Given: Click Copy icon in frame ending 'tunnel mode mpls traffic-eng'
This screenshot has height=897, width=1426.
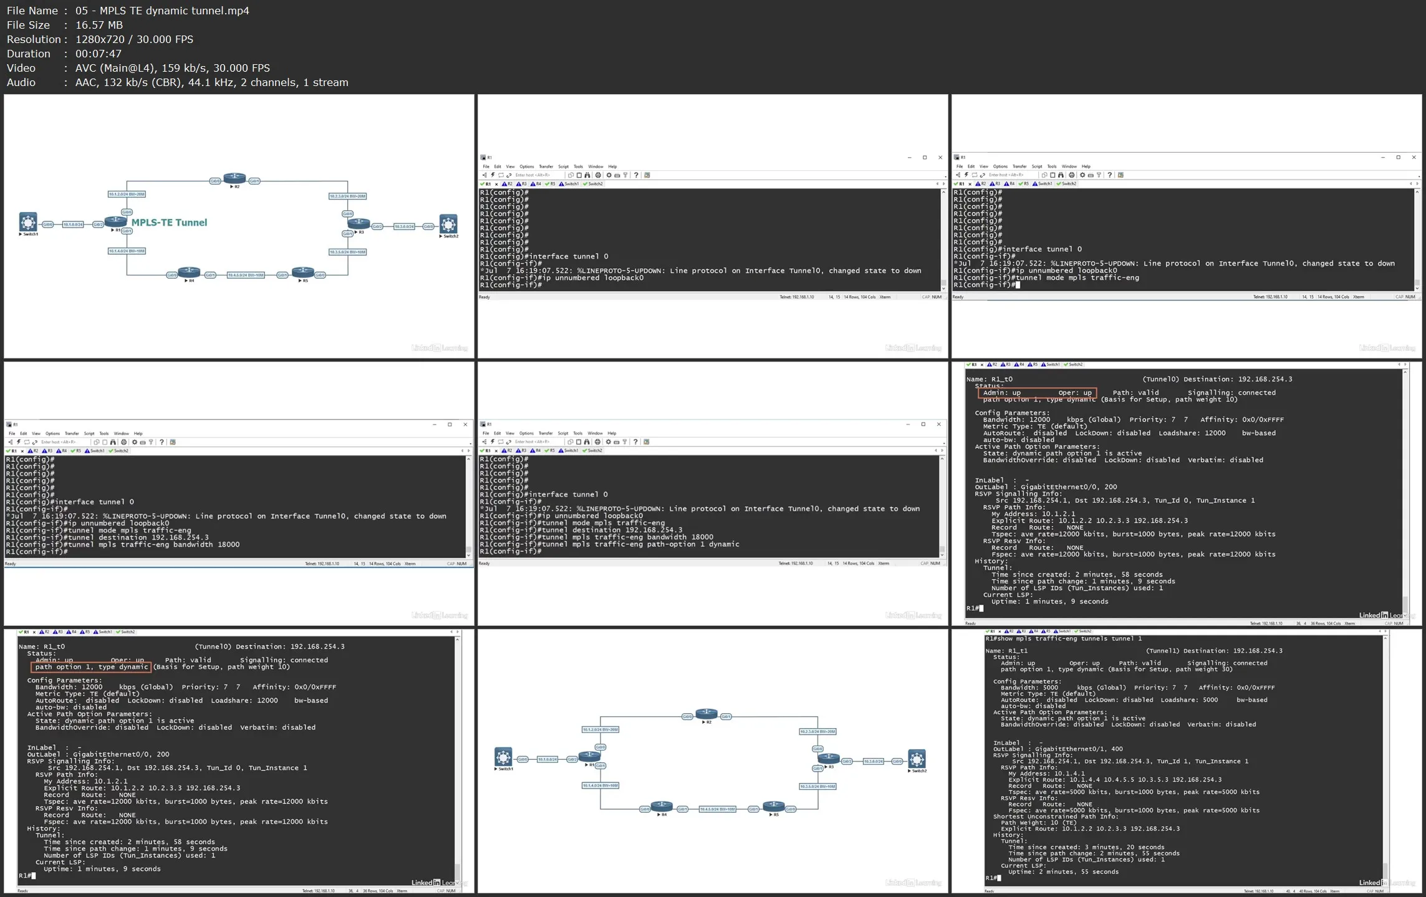Looking at the screenshot, I should (1044, 175).
